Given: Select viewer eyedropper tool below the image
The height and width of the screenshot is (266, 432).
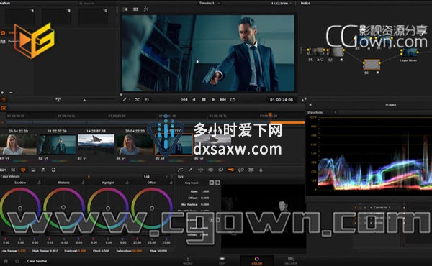Looking at the screenshot, I should coord(125,100).
